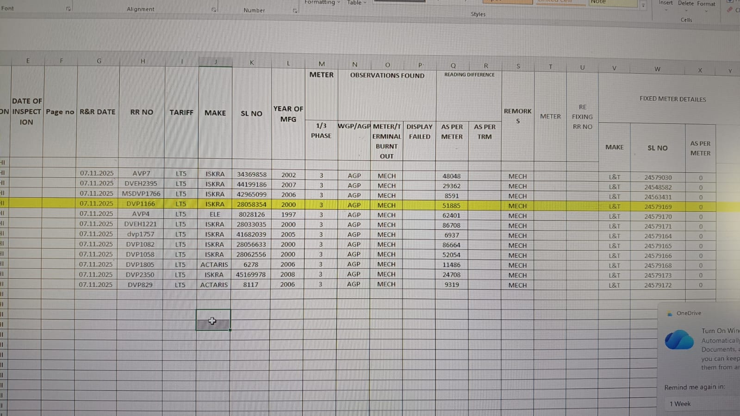
Task: Open the '1 Week' reminder dropdown
Action: click(x=702, y=404)
